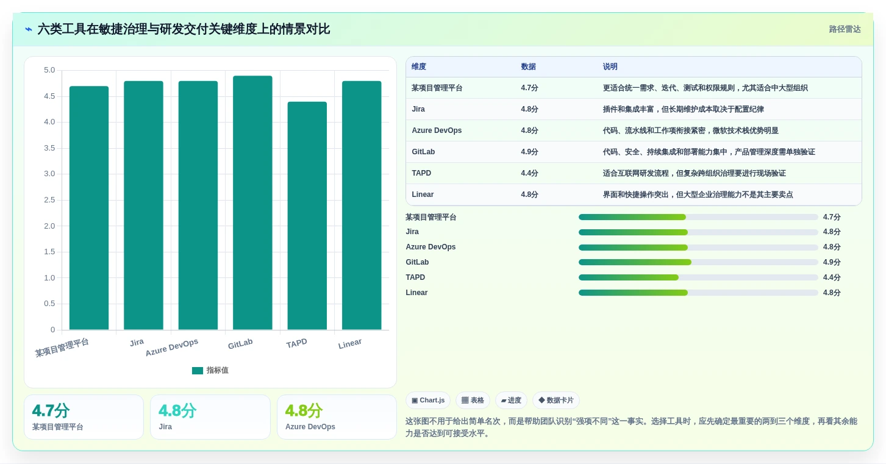The image size is (886, 464).
Task: Open the 4.7分 某项目管理平台 data card
Action: pyautogui.click(x=84, y=417)
